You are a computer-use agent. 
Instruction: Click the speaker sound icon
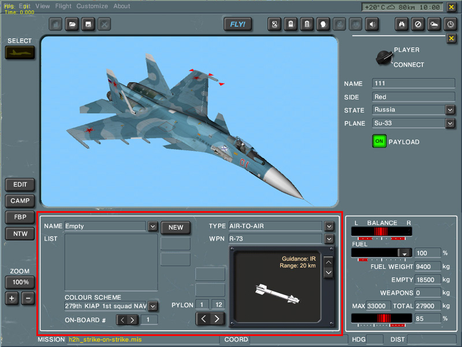[372, 24]
